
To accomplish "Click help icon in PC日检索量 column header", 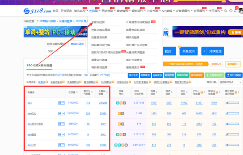I will [x=202, y=92].
